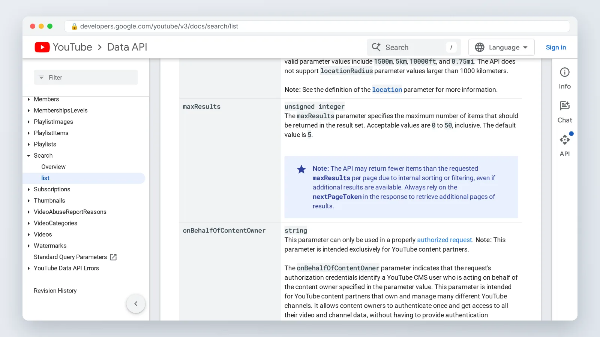Expand the PlaylistItems section

click(28, 133)
